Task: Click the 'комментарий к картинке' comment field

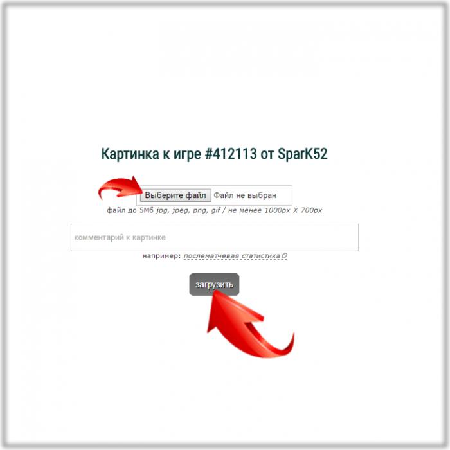Action: 214,237
